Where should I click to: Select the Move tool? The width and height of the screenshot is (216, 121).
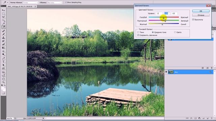(3, 10)
